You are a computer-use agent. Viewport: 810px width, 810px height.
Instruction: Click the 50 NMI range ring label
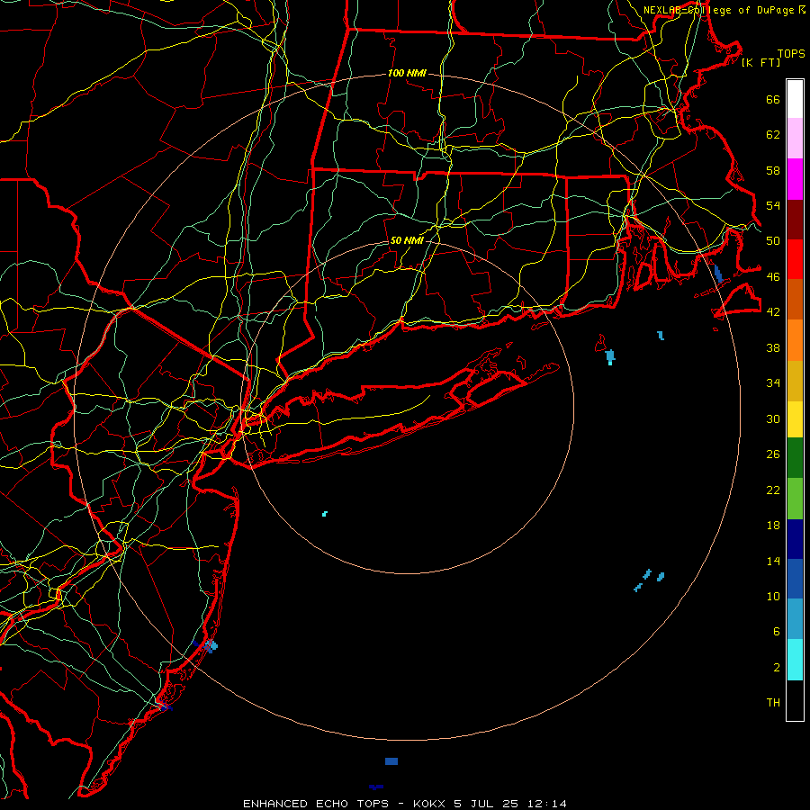407,240
